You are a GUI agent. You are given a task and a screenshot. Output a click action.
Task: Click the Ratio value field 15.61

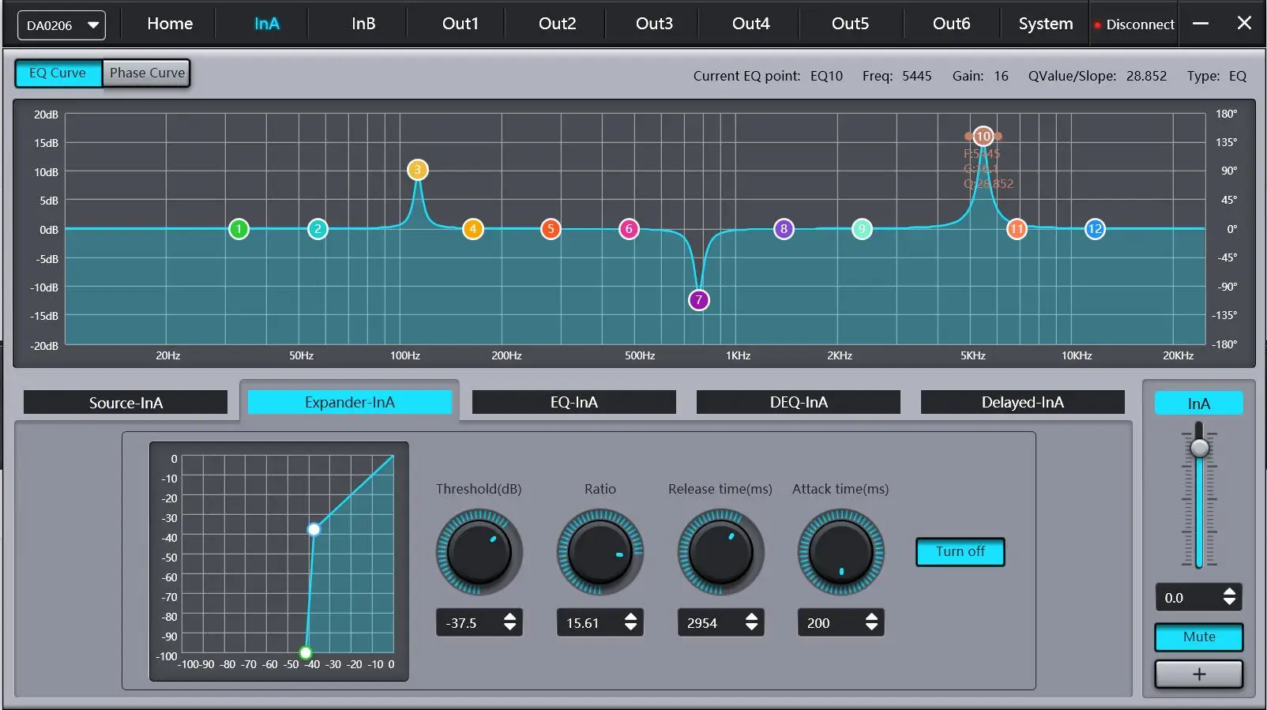588,623
